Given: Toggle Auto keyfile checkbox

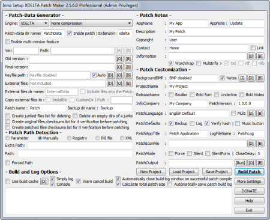Looking at the screenshot, I should pos(94,75).
